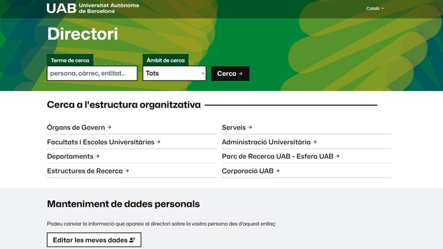Image resolution: width=443 pixels, height=249 pixels.
Task: Click the arrow next to Corporació UAB
Action: pos(278,171)
